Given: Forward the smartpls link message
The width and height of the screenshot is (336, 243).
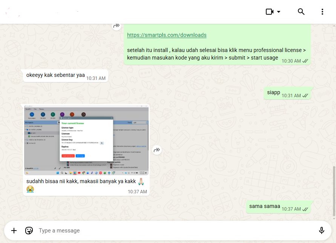Looking at the screenshot, I should coord(117,26).
